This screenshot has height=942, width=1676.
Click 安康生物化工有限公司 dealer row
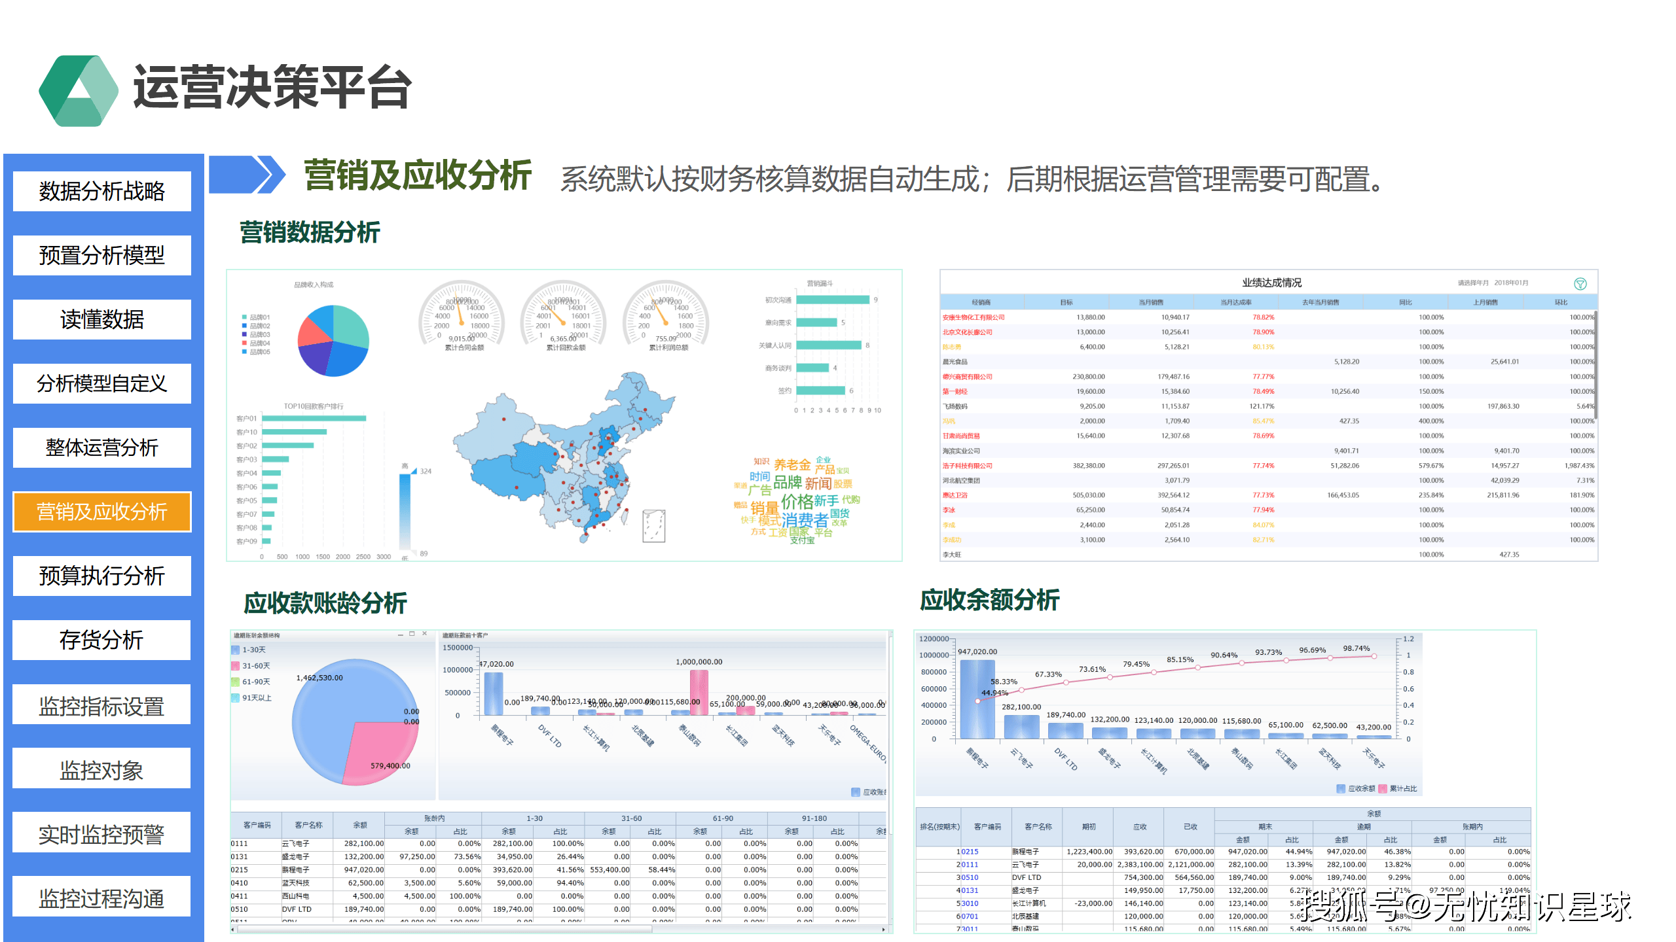(x=1268, y=317)
